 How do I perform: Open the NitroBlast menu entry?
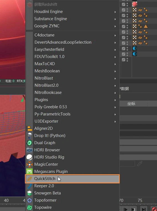(72, 78)
